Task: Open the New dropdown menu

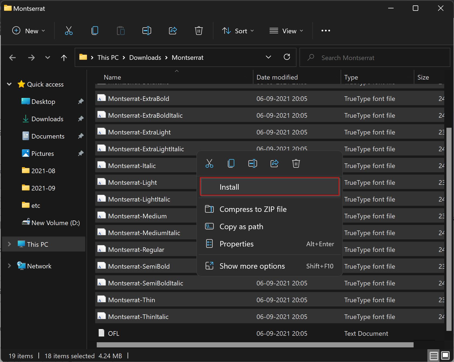Action: (29, 31)
